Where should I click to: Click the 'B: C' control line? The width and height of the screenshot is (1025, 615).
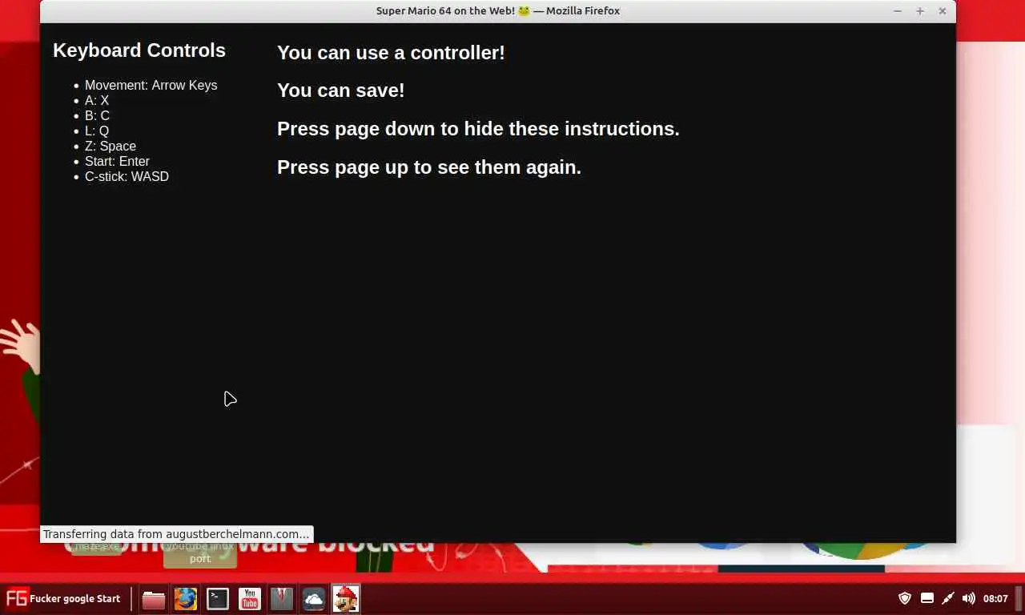click(97, 115)
